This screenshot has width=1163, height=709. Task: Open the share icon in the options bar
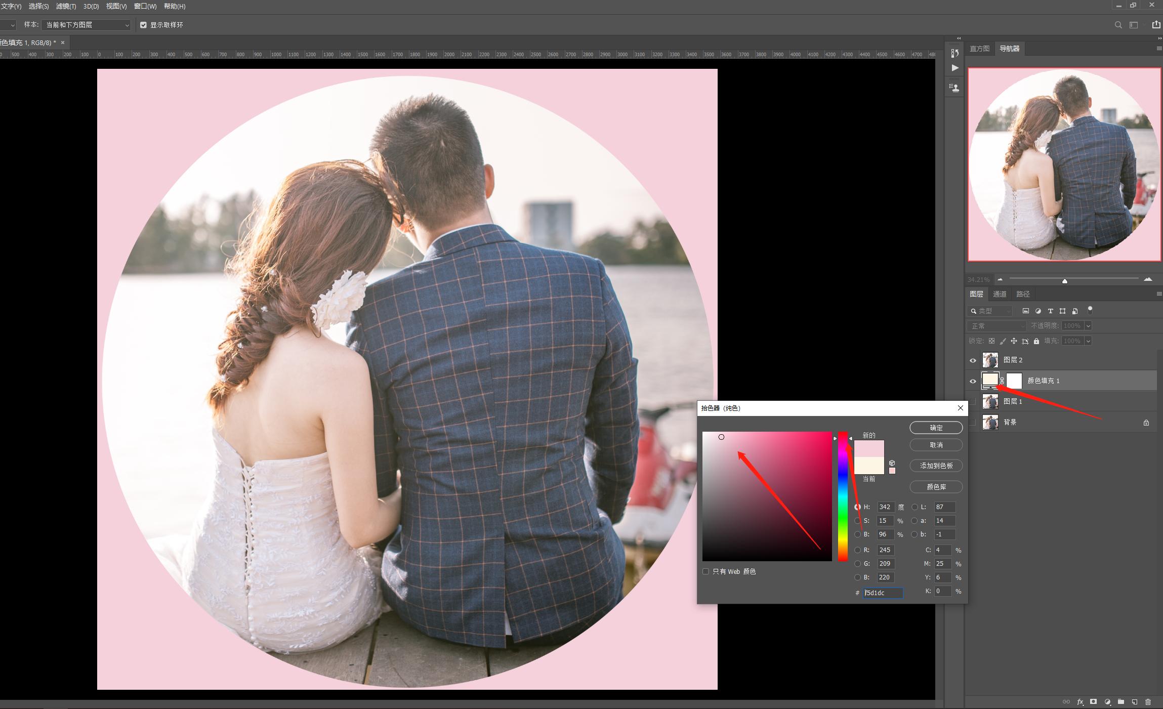coord(1156,25)
